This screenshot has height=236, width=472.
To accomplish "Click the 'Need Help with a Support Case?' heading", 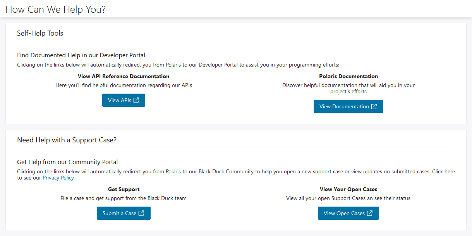I will (67, 140).
